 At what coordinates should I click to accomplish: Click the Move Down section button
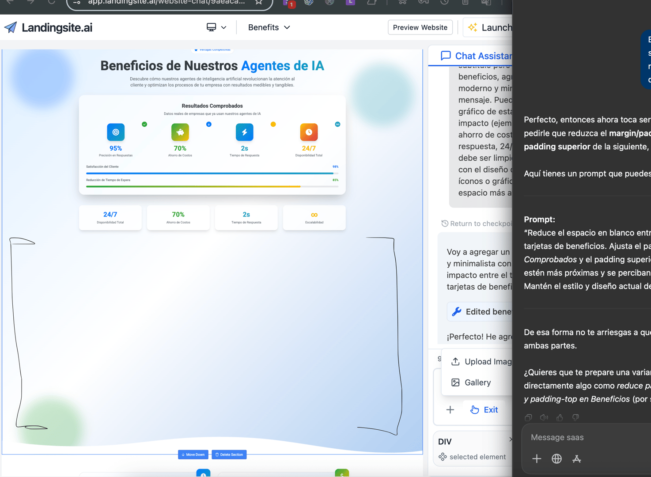(193, 454)
